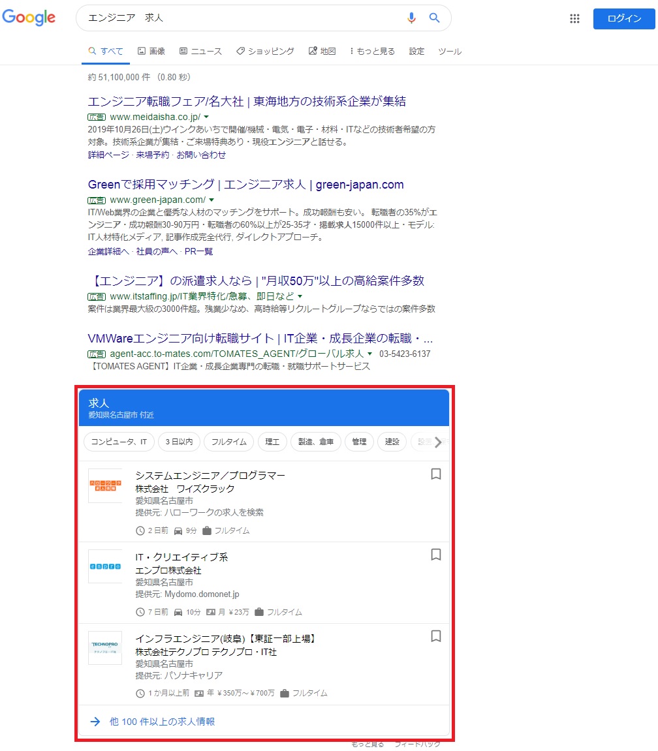Open the IT・クリエイティブ系 job title
This screenshot has width=658, height=751.
pyautogui.click(x=181, y=557)
